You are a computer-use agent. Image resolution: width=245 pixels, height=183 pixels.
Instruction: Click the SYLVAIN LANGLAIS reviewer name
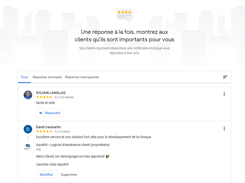coord(51,93)
